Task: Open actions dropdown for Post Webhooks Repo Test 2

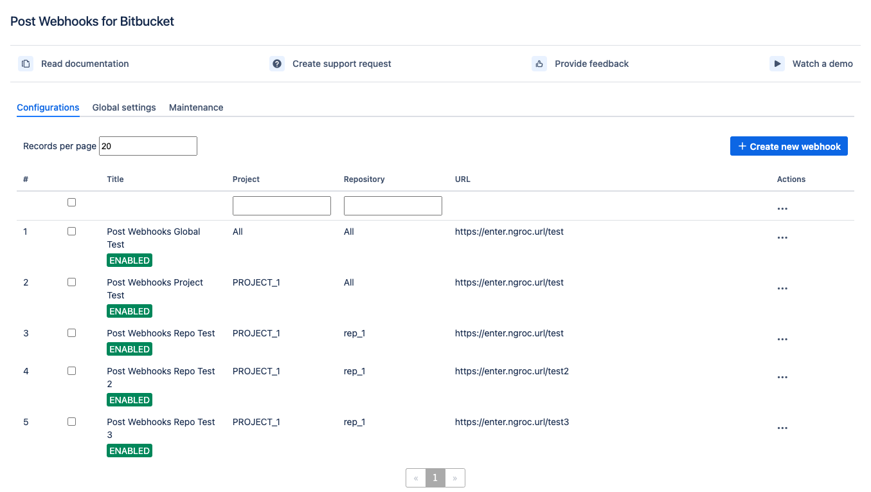Action: pos(782,378)
